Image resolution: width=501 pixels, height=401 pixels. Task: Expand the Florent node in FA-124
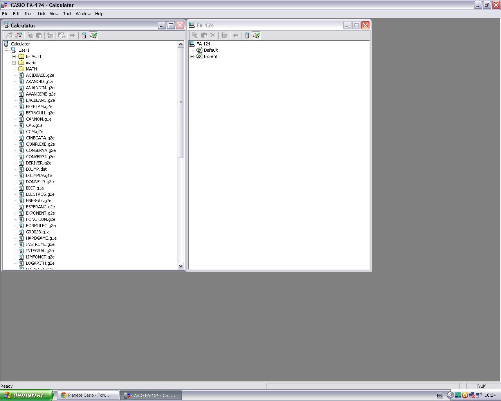(192, 56)
